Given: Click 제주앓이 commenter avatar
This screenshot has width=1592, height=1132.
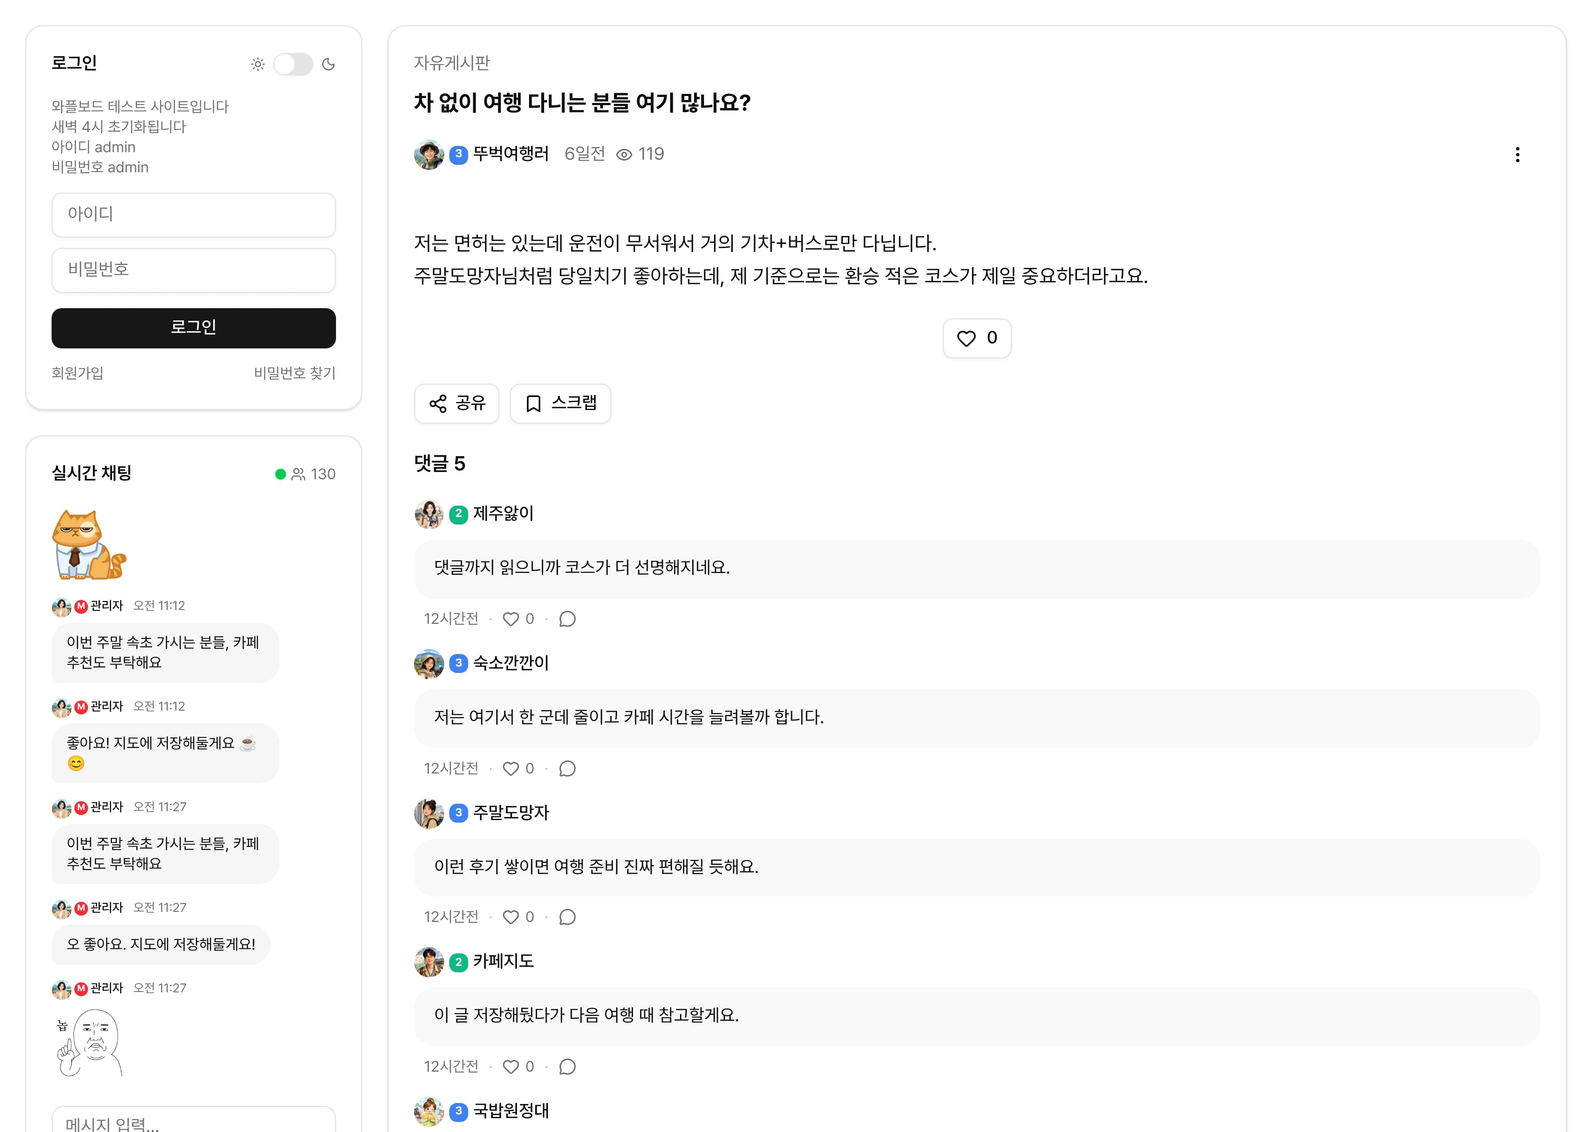Looking at the screenshot, I should [429, 514].
